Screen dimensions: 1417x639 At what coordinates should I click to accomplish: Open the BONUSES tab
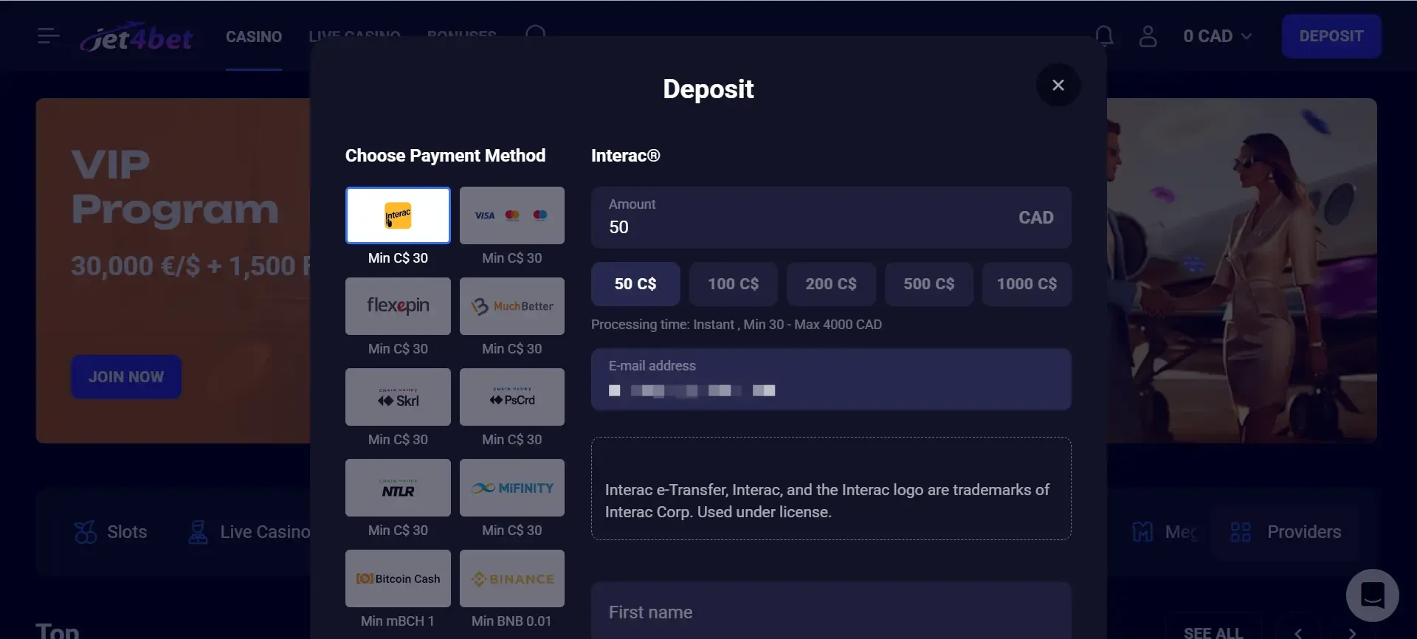(x=462, y=34)
